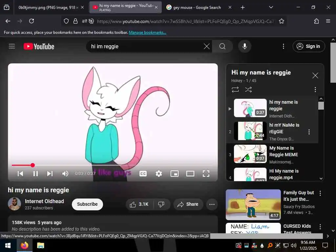This screenshot has width=336, height=252.
Task: Open YouTube settings three-dot menu
Action: 283,46
